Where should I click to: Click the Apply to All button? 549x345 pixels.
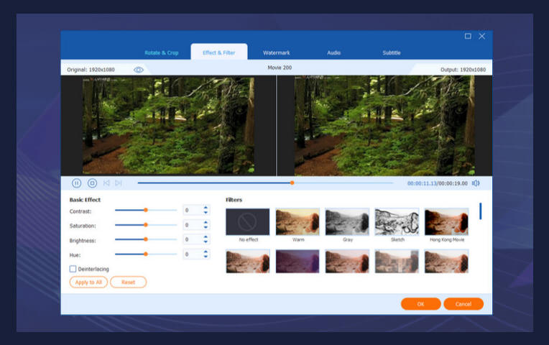(88, 282)
